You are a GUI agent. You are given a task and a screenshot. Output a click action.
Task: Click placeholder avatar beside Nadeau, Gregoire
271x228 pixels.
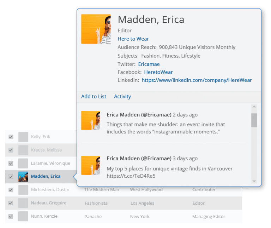23,203
